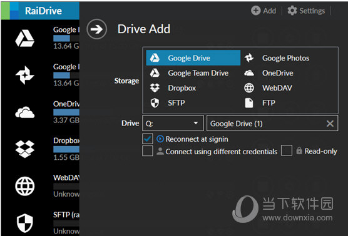Choose Dropbox storage option
The image size is (348, 236).
click(x=193, y=87)
